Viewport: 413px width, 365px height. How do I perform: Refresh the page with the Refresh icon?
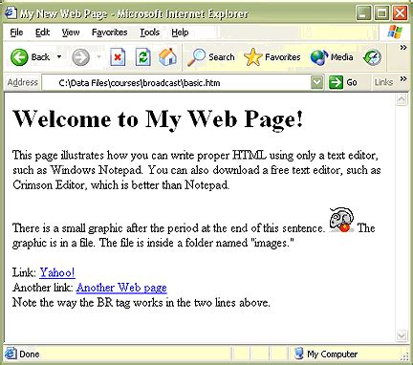[x=143, y=57]
